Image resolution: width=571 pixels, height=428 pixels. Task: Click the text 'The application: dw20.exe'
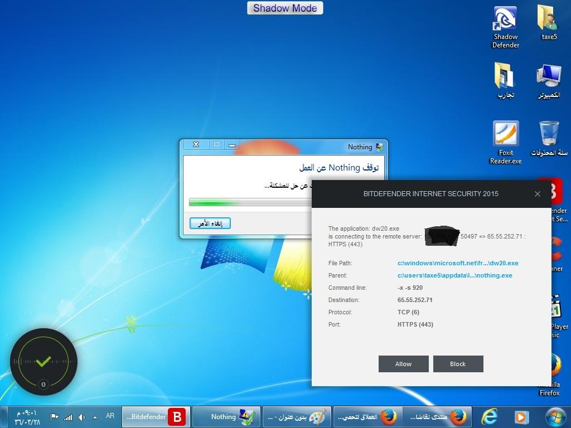tap(364, 228)
